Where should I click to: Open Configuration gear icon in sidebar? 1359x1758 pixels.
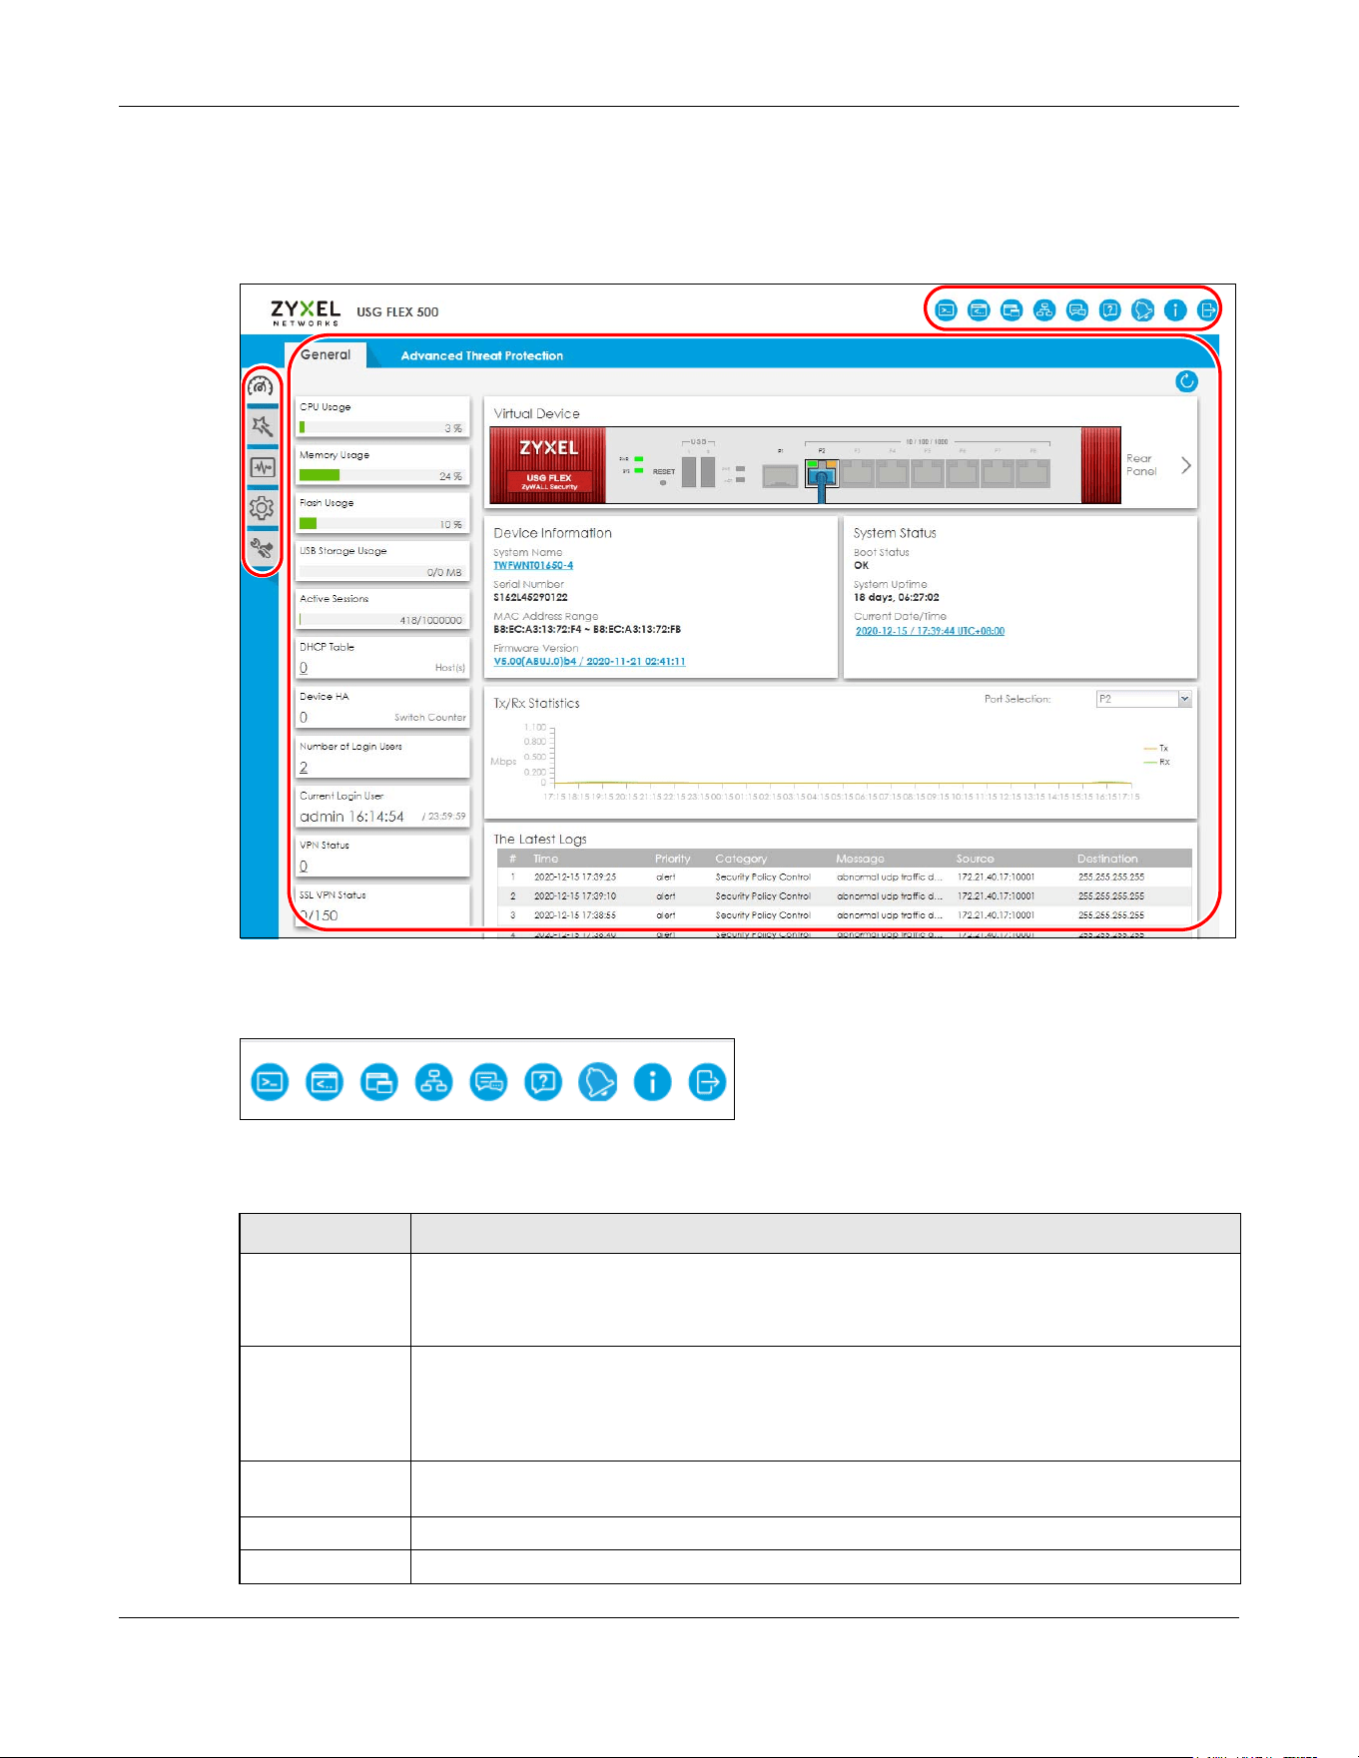(262, 507)
